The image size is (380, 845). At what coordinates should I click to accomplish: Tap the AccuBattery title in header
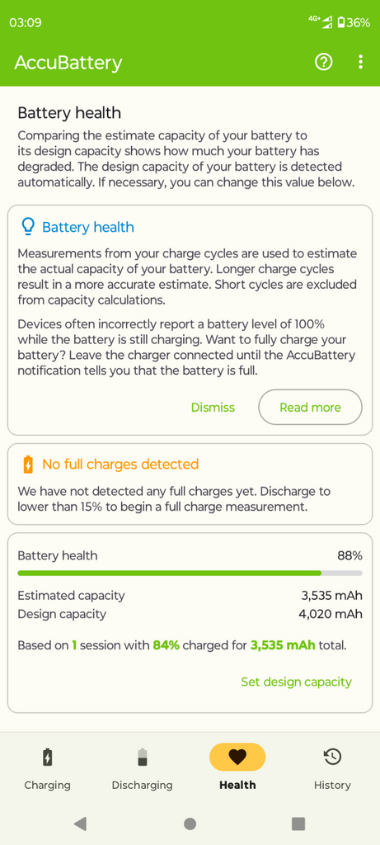(x=68, y=63)
